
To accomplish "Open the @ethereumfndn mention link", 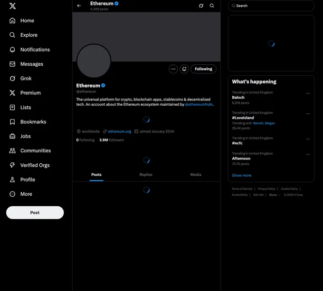I will tap(199, 104).
